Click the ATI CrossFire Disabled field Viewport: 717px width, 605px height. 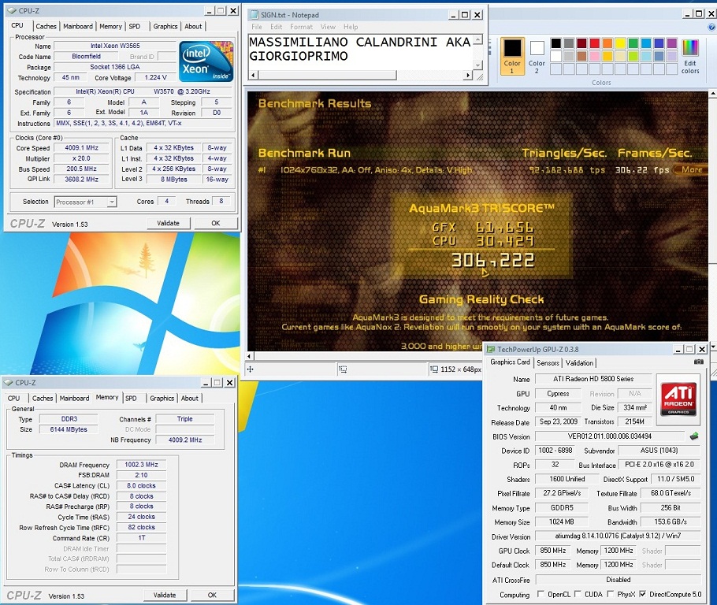(x=618, y=579)
